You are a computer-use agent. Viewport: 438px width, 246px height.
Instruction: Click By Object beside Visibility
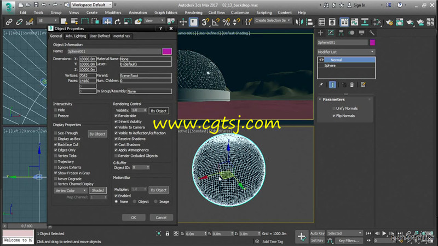pyautogui.click(x=158, y=111)
